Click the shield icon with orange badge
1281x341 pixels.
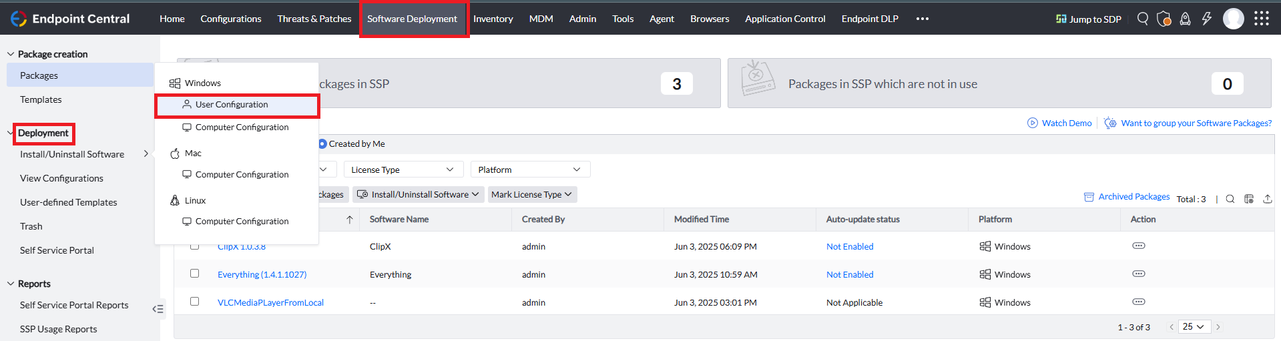(1164, 19)
